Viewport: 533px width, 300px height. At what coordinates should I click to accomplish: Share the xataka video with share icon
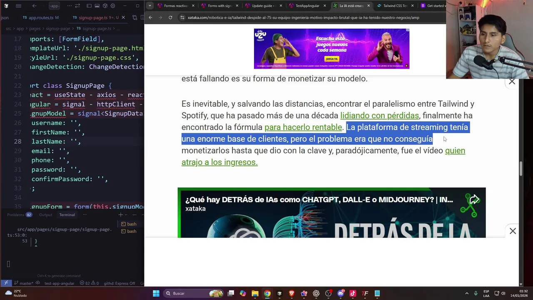[x=474, y=200]
